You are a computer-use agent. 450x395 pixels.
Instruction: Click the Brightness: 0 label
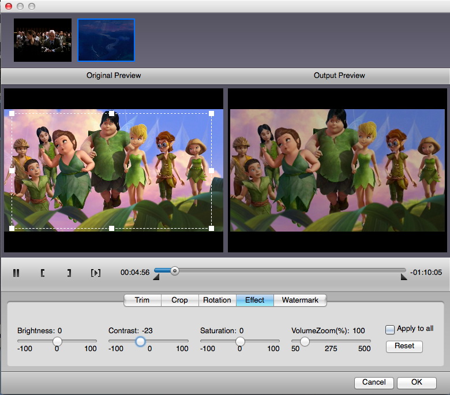pos(40,331)
